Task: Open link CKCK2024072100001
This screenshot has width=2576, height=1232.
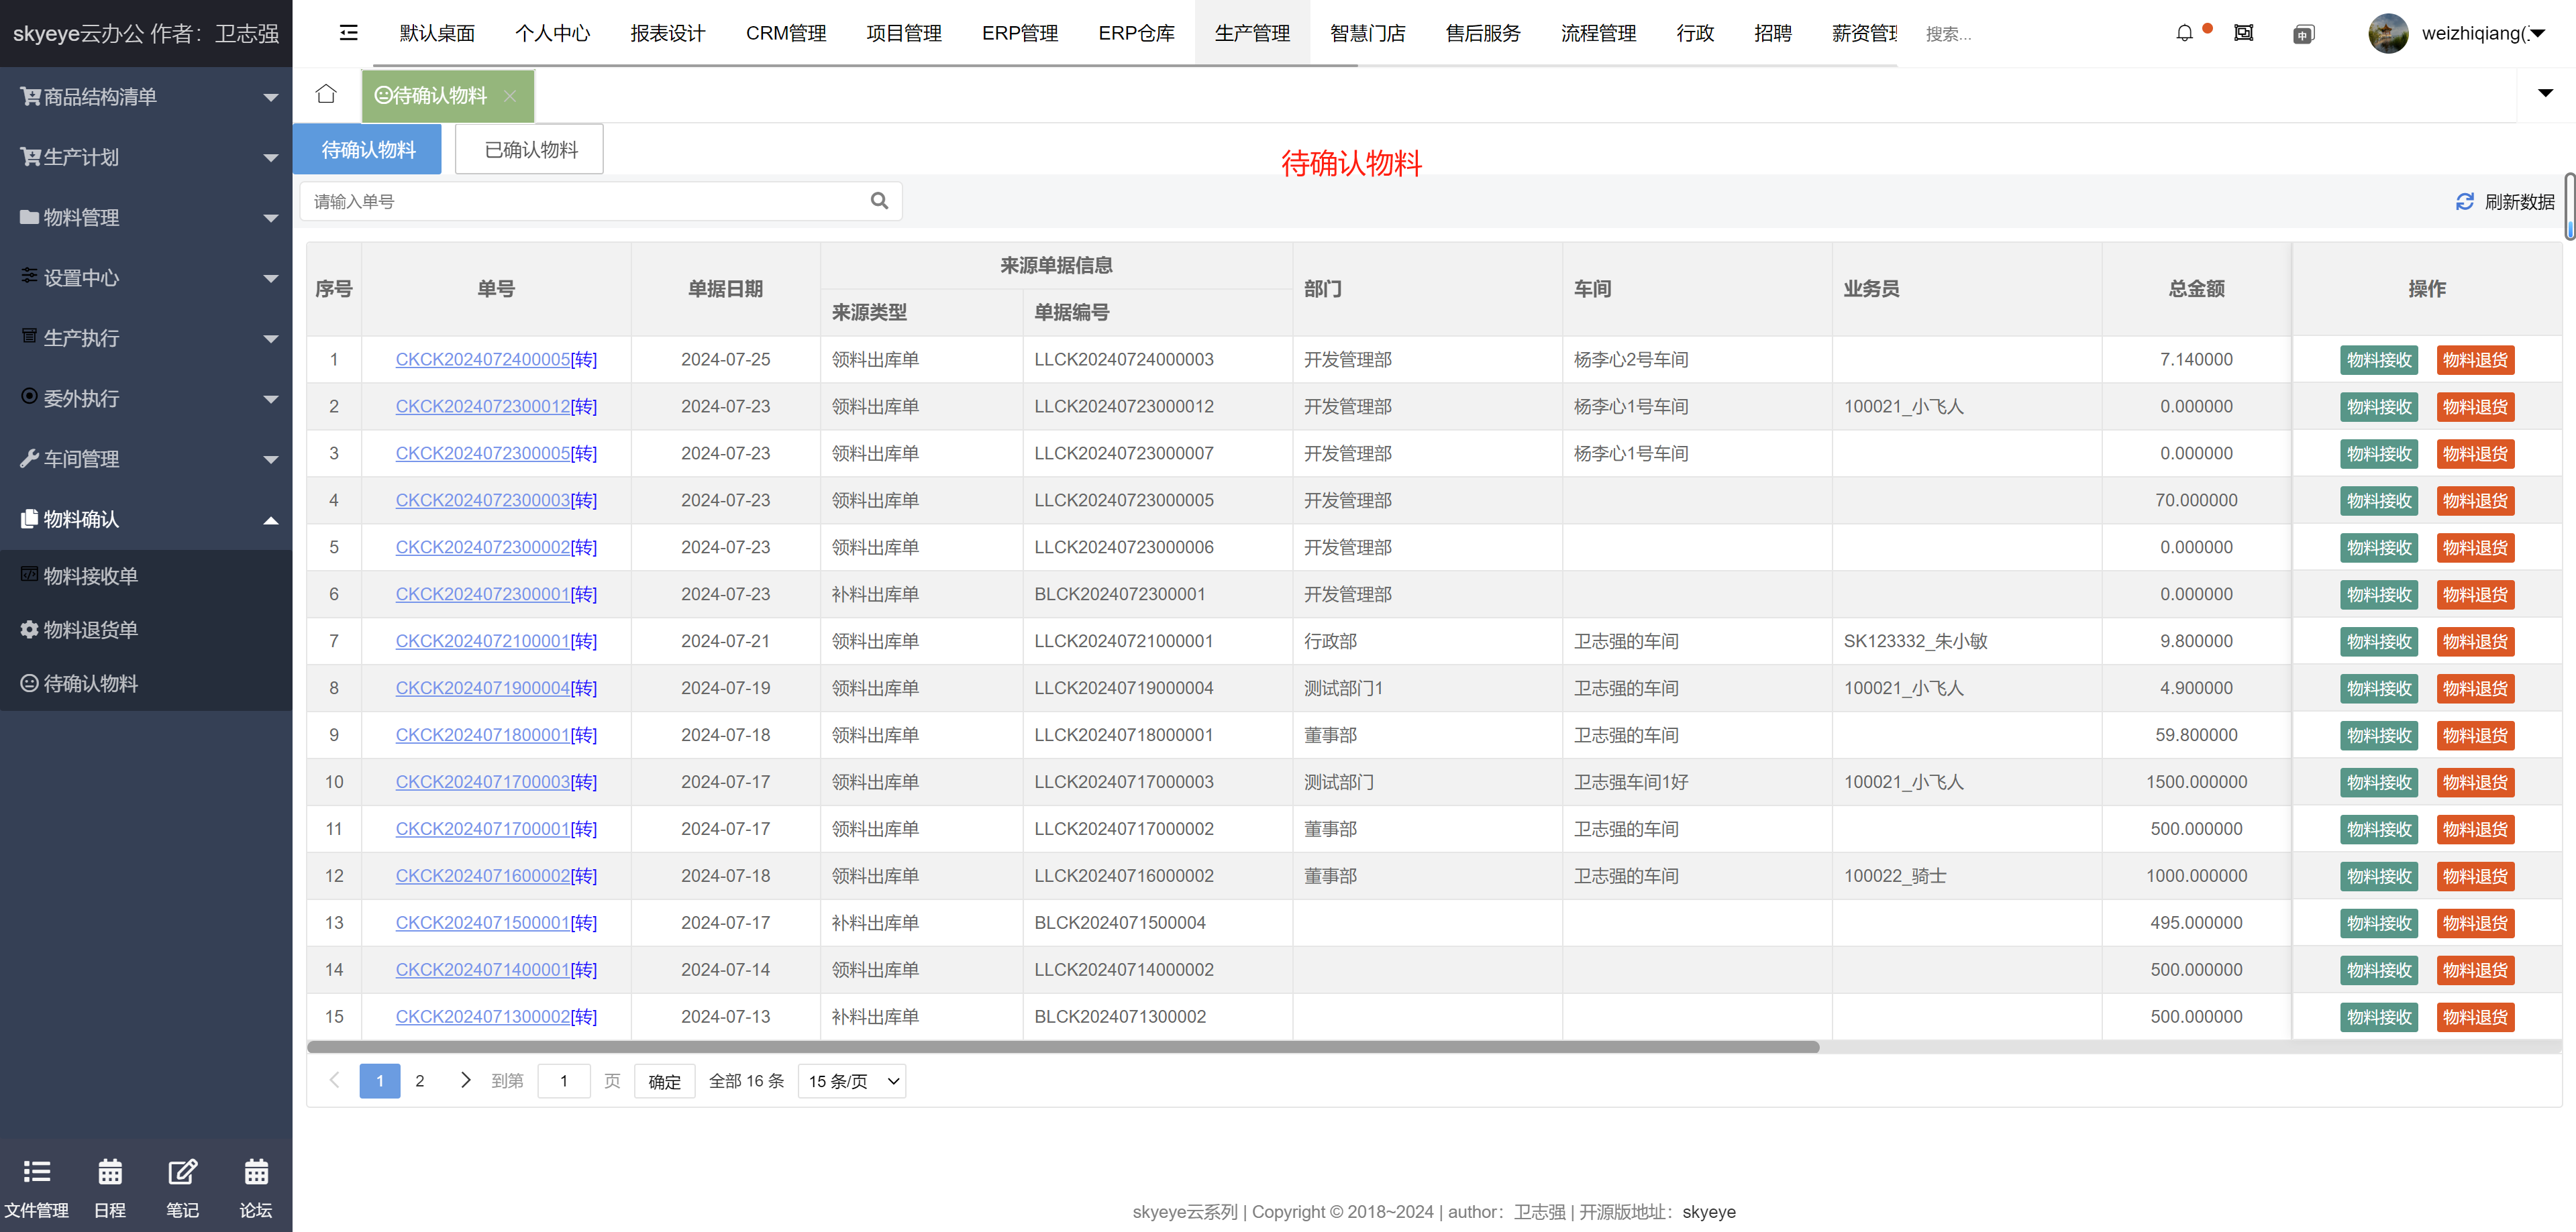Action: click(482, 641)
